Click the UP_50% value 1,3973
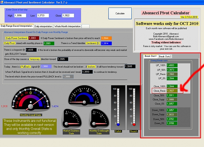The width and height of the screenshot is (204, 147). (172, 70)
